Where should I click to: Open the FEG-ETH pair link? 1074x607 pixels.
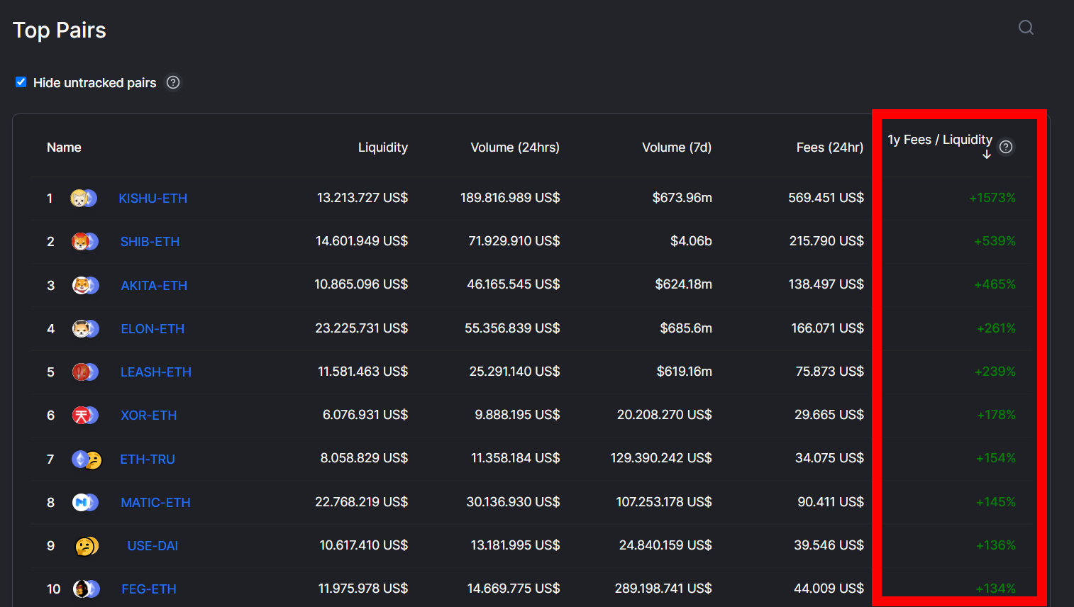[149, 589]
